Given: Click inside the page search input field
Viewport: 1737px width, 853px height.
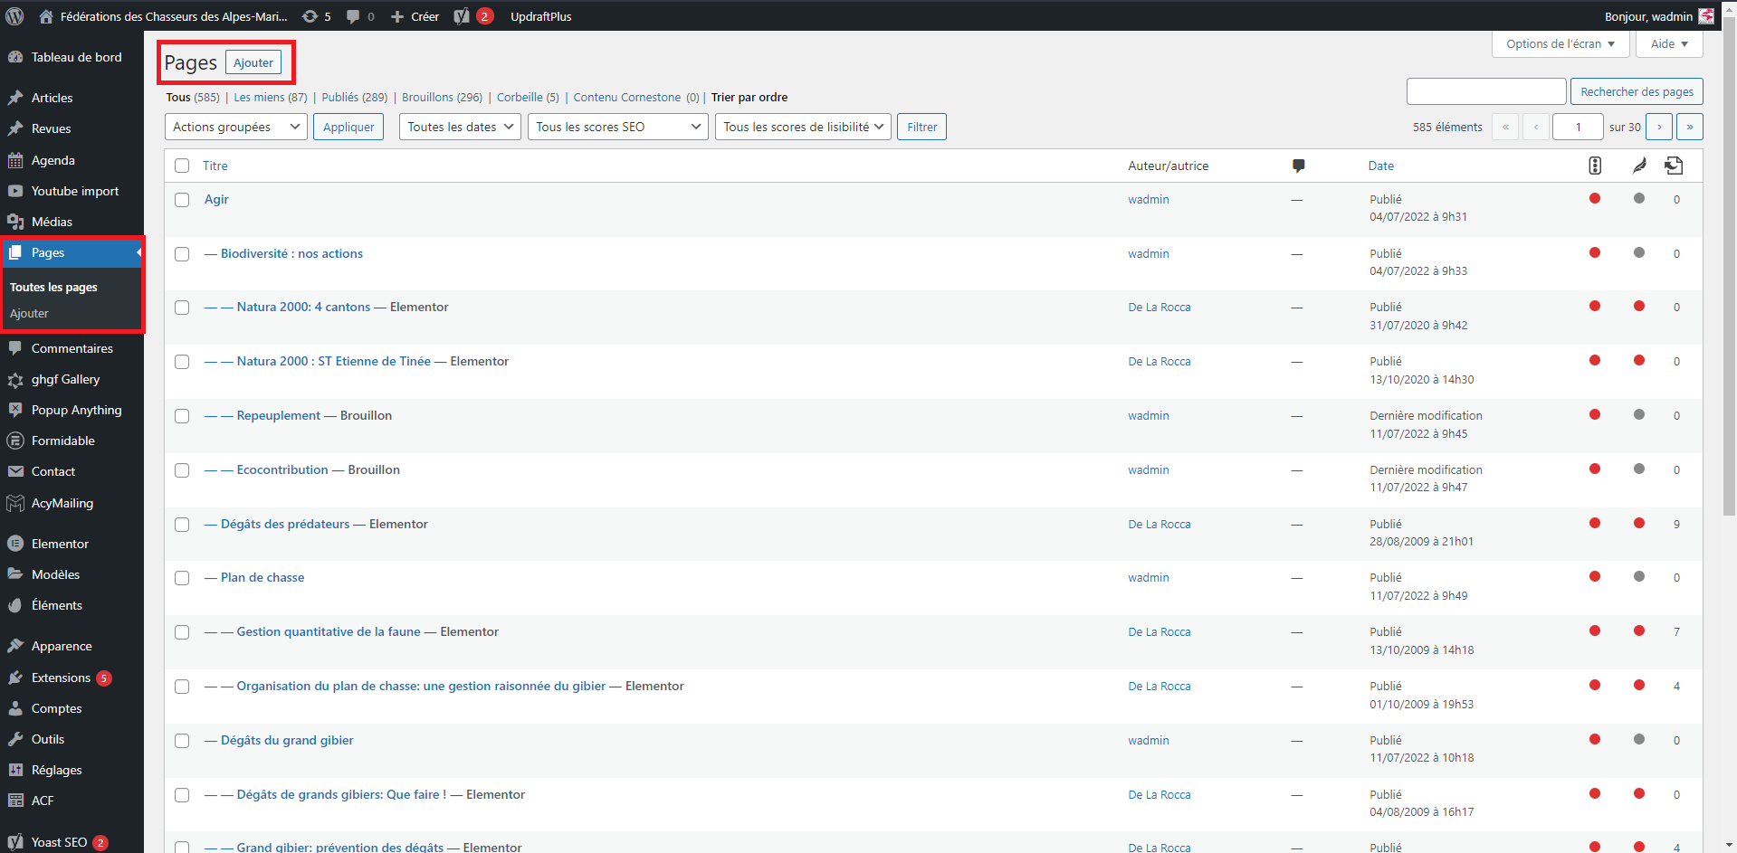Looking at the screenshot, I should (x=1486, y=90).
